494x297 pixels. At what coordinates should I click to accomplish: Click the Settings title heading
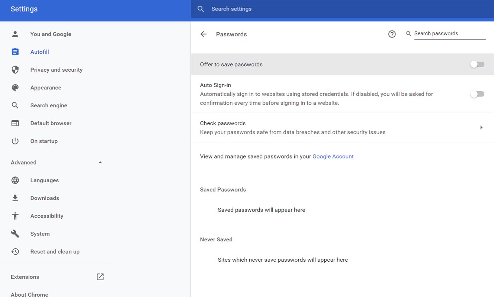click(24, 9)
